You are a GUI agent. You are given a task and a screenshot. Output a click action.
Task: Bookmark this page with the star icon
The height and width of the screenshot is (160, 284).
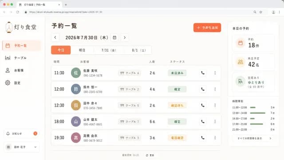tap(261, 12)
